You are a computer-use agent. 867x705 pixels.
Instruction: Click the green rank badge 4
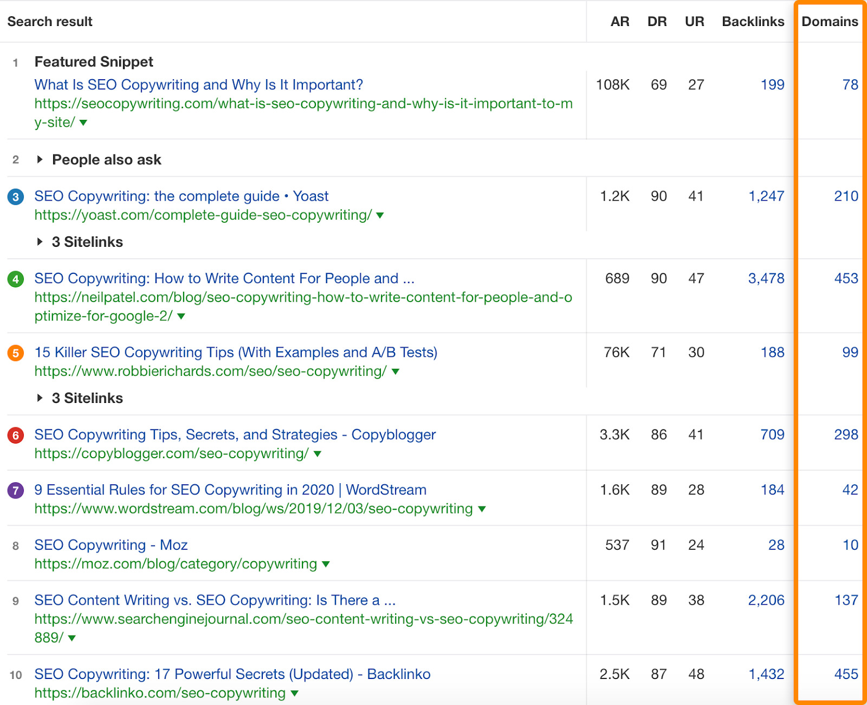tap(15, 279)
